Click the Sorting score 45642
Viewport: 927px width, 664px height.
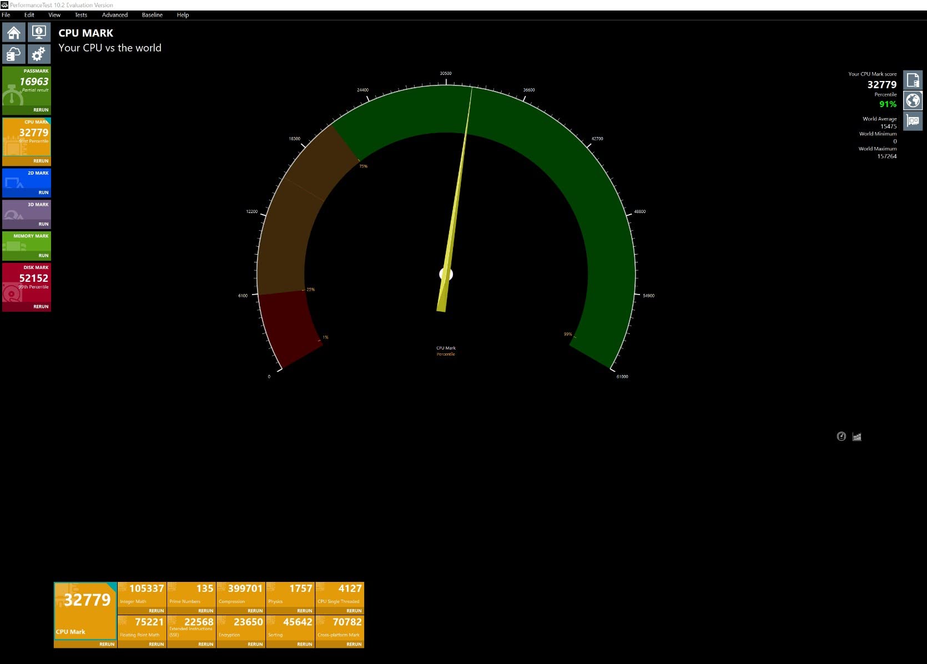[x=298, y=622]
